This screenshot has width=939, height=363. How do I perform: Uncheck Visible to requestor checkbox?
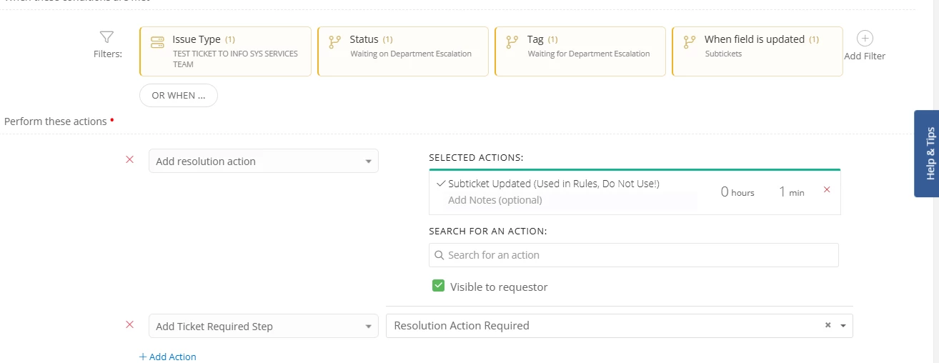coord(439,287)
